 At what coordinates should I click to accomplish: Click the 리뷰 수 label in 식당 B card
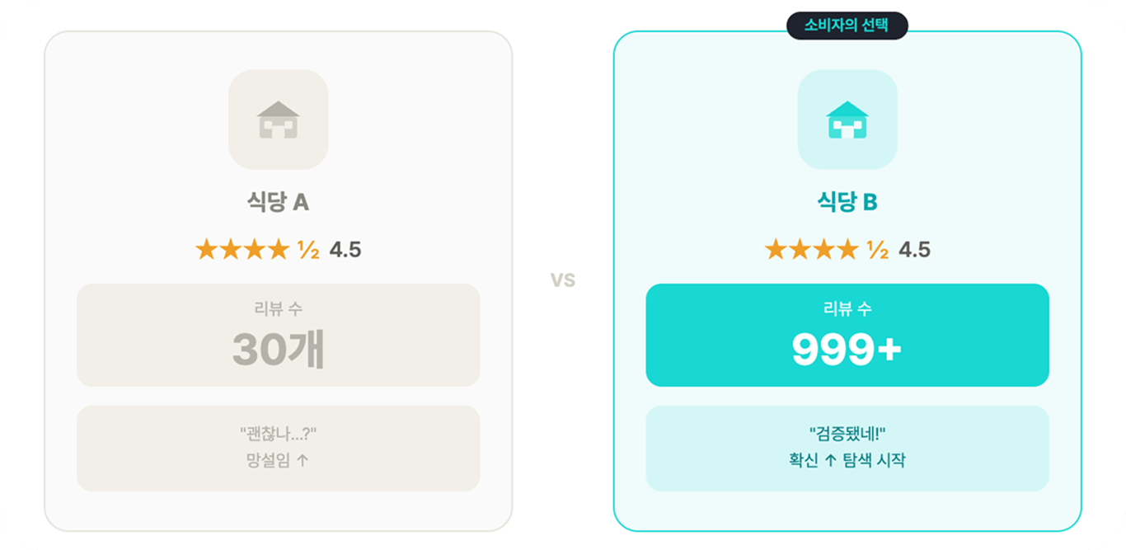[847, 309]
